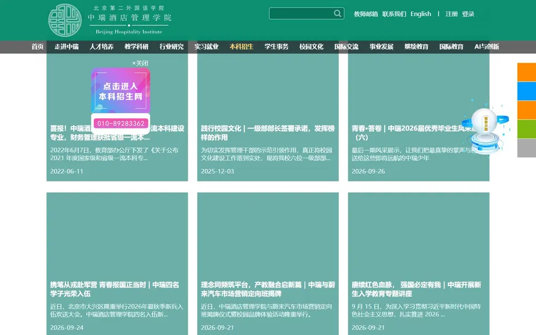
Task: Focus the search input field
Action: point(301,13)
